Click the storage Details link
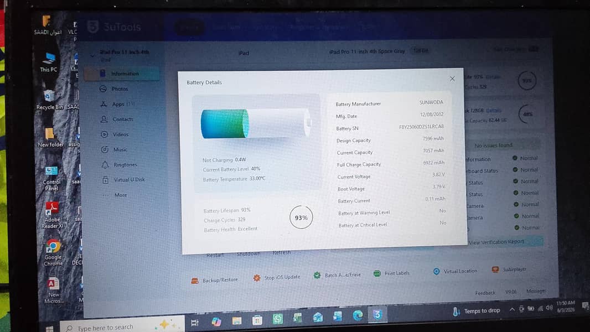Image resolution: width=590 pixels, height=332 pixels. click(x=493, y=111)
